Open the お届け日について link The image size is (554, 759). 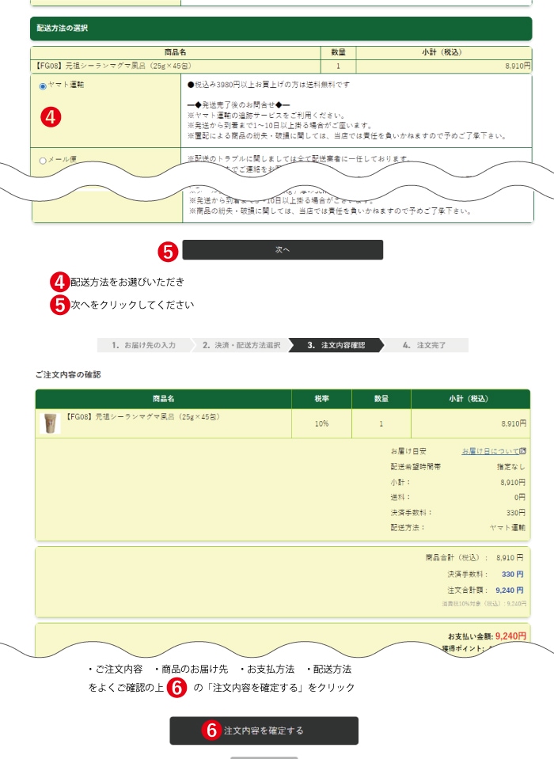490,451
